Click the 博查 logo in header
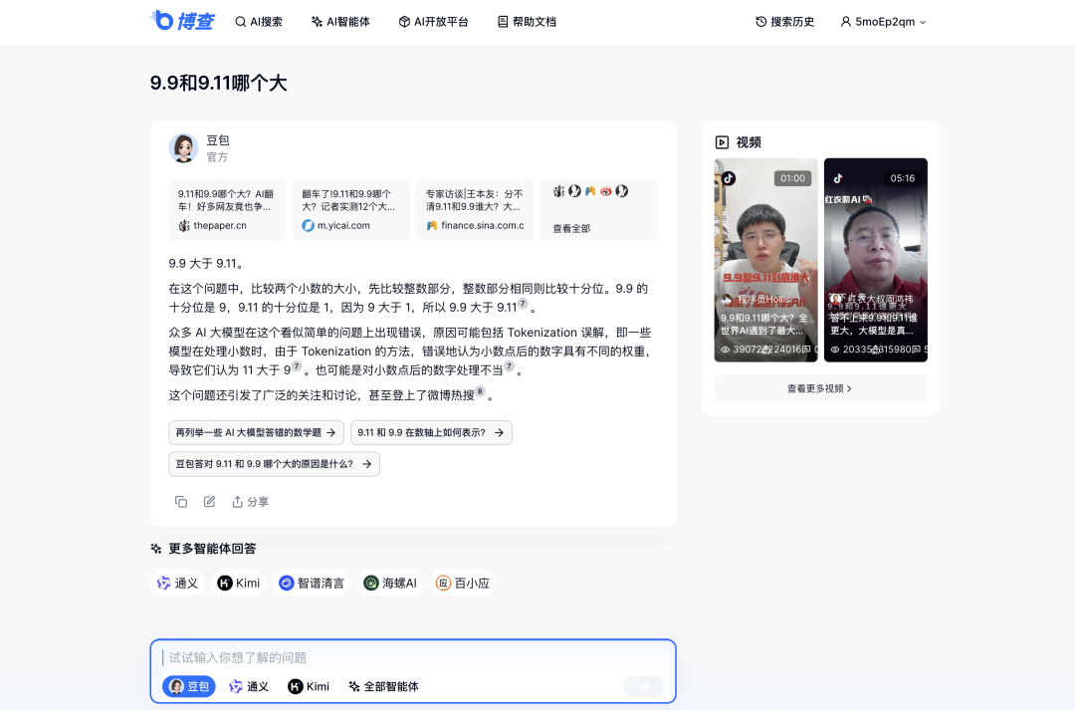The image size is (1075, 710). [182, 21]
